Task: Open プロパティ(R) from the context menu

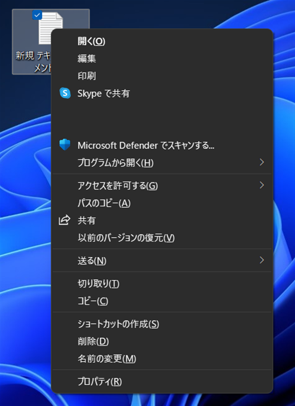Action: [162, 381]
